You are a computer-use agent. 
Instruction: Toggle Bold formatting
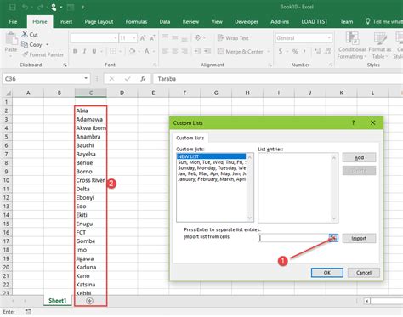tap(75, 51)
